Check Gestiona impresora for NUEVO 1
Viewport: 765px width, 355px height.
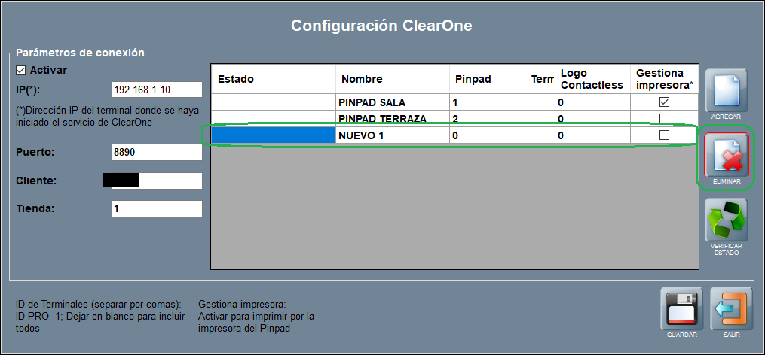664,135
